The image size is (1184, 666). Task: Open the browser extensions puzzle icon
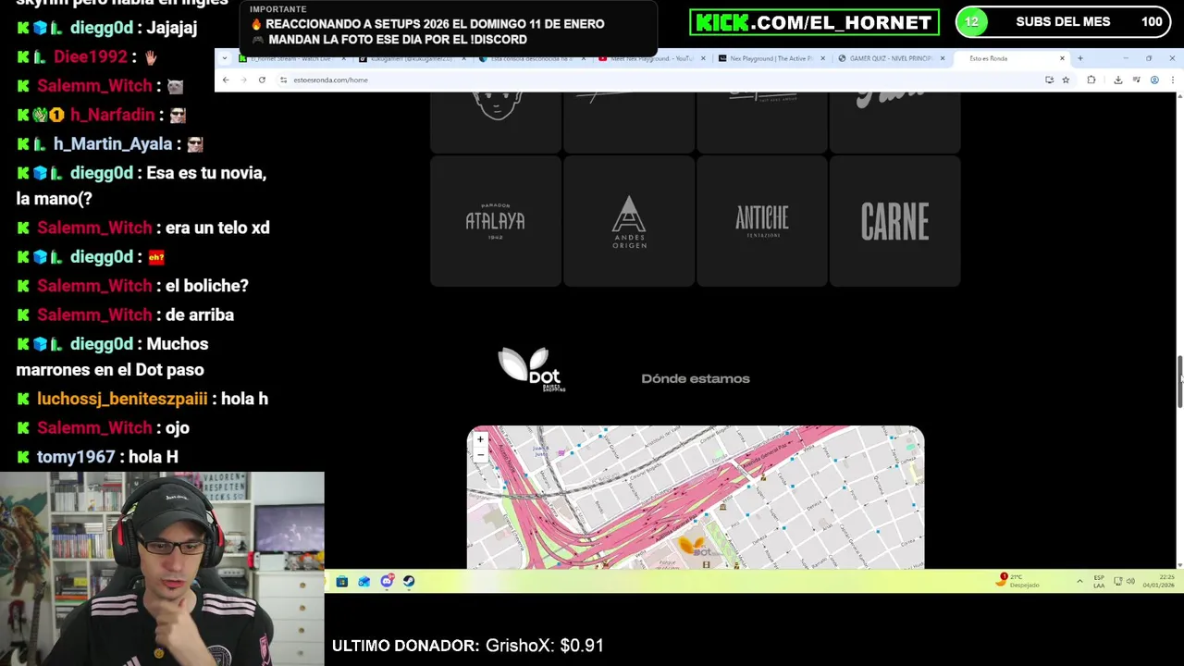1091,80
